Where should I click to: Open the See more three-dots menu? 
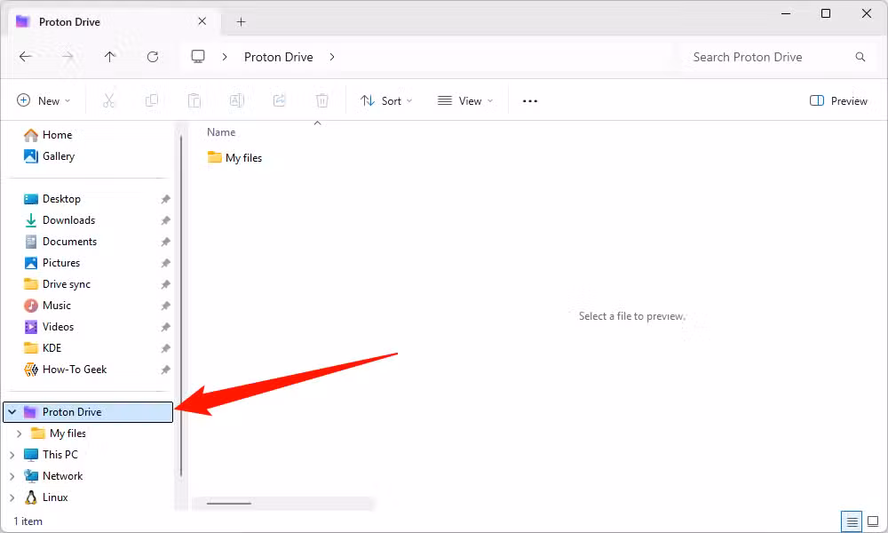(530, 100)
